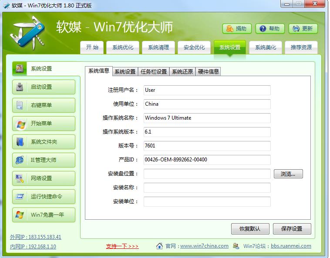The image size is (330, 258).
Task: Click the 更新 button
Action: 303,29
